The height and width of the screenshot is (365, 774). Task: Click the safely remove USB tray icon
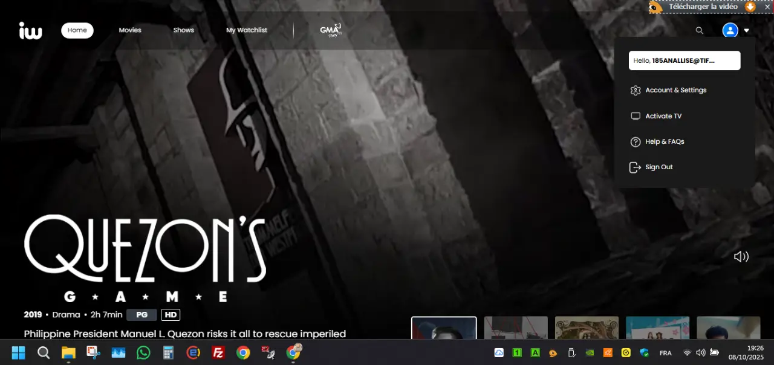[x=571, y=353]
